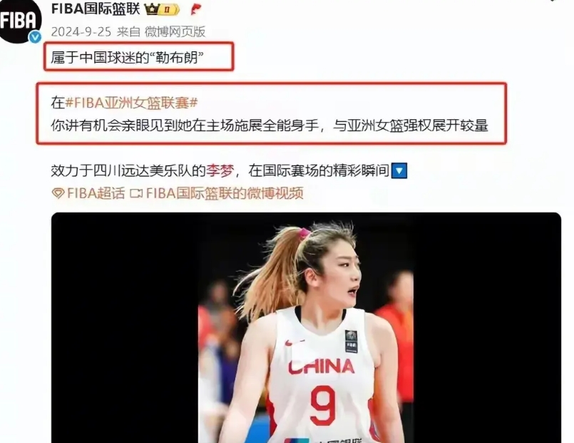Click the line mentioning 亚洲女篮强权
The width and height of the screenshot is (574, 443).
pyautogui.click(x=270, y=126)
